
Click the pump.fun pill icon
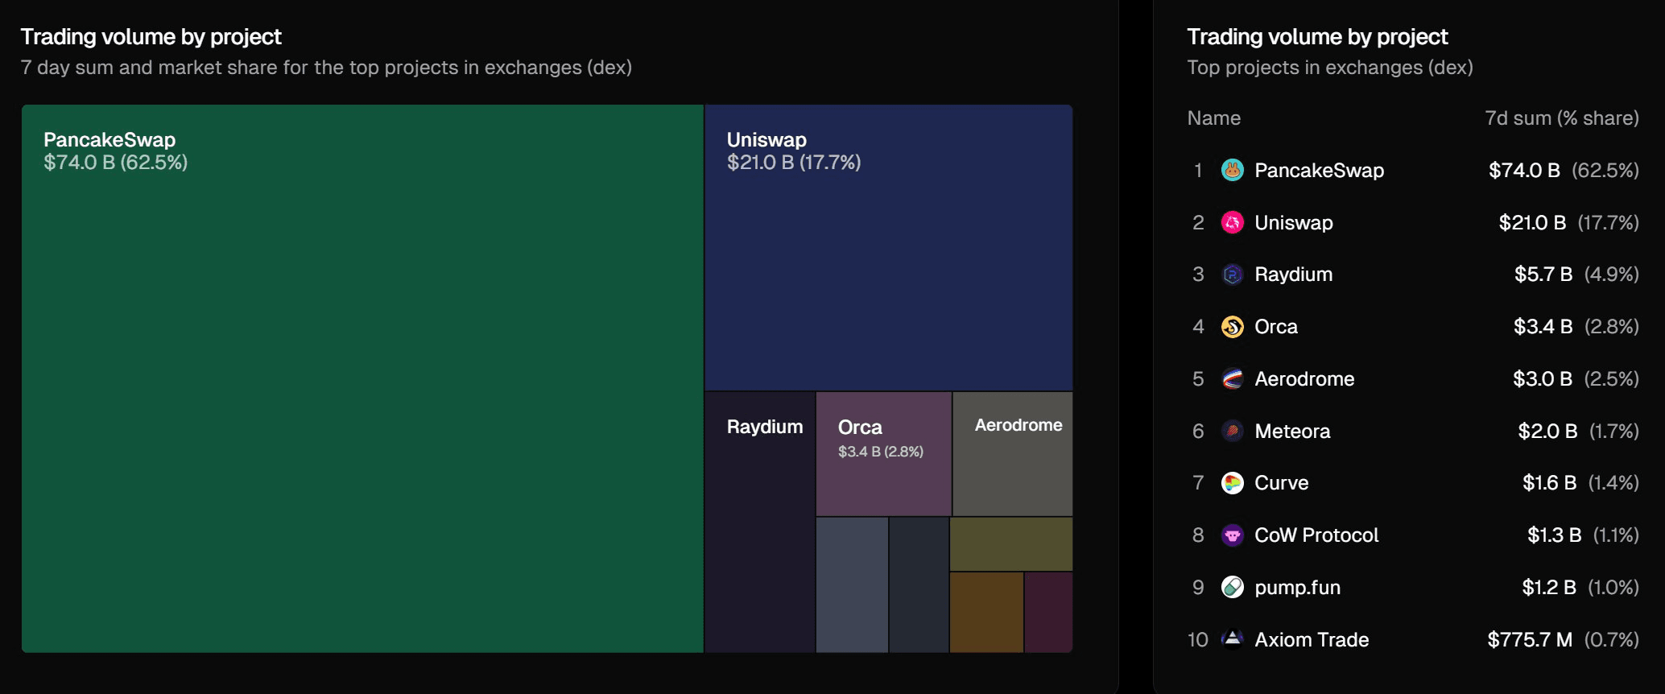1232,587
